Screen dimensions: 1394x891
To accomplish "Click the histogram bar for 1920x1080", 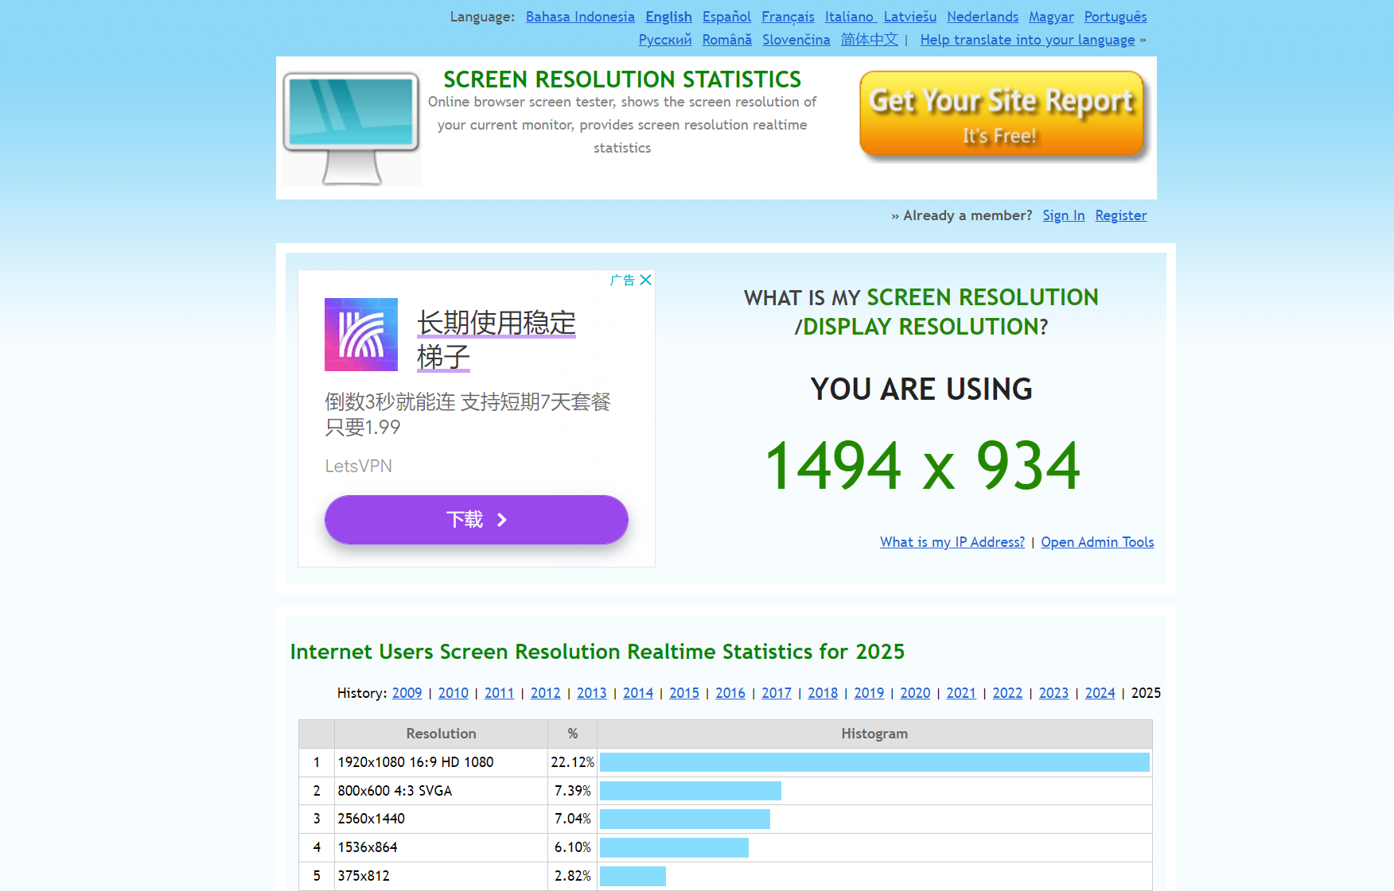I will pos(874,761).
